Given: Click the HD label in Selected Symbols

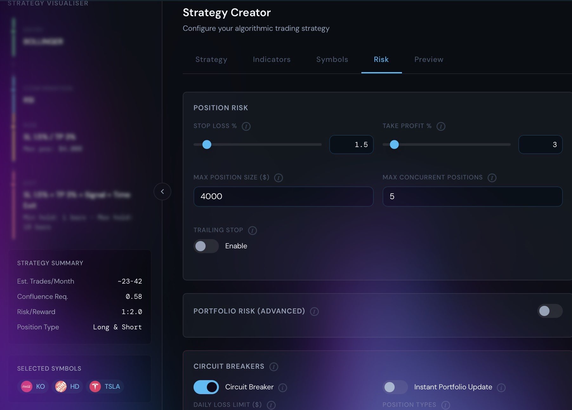Looking at the screenshot, I should [75, 386].
